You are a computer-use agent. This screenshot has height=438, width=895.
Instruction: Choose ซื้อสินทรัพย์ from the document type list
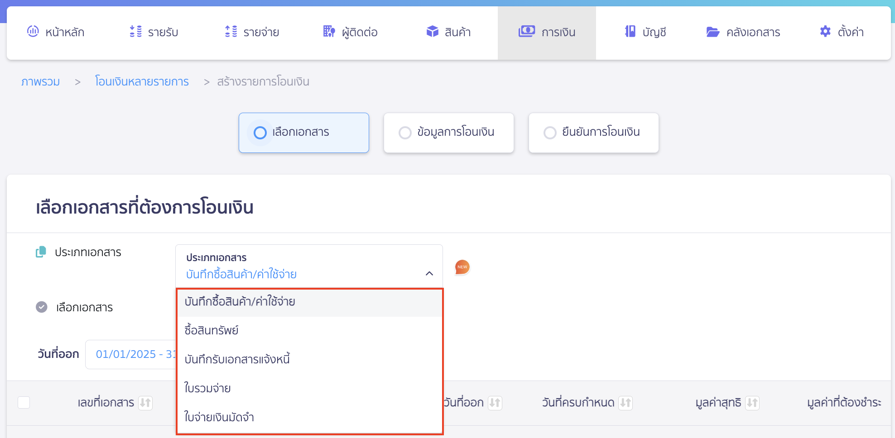[x=211, y=330]
